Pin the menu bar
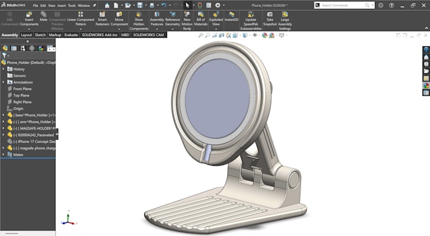This screenshot has height=236, width=430. [94, 6]
